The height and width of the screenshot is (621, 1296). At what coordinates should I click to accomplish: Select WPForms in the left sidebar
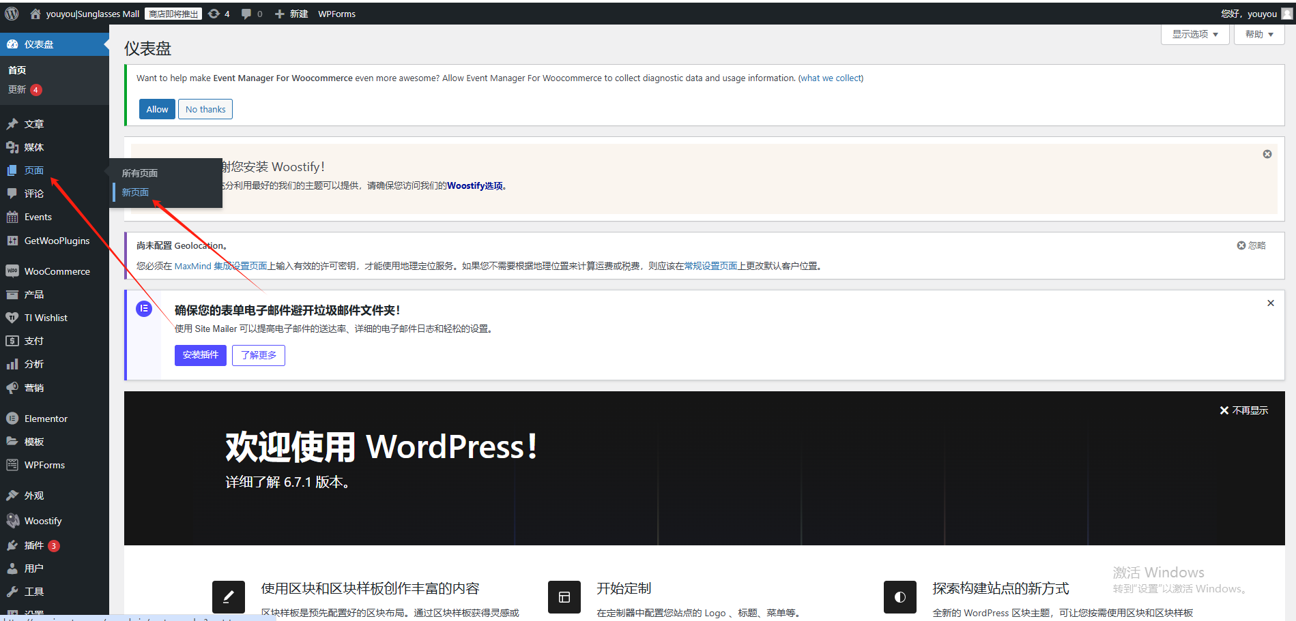(x=44, y=464)
